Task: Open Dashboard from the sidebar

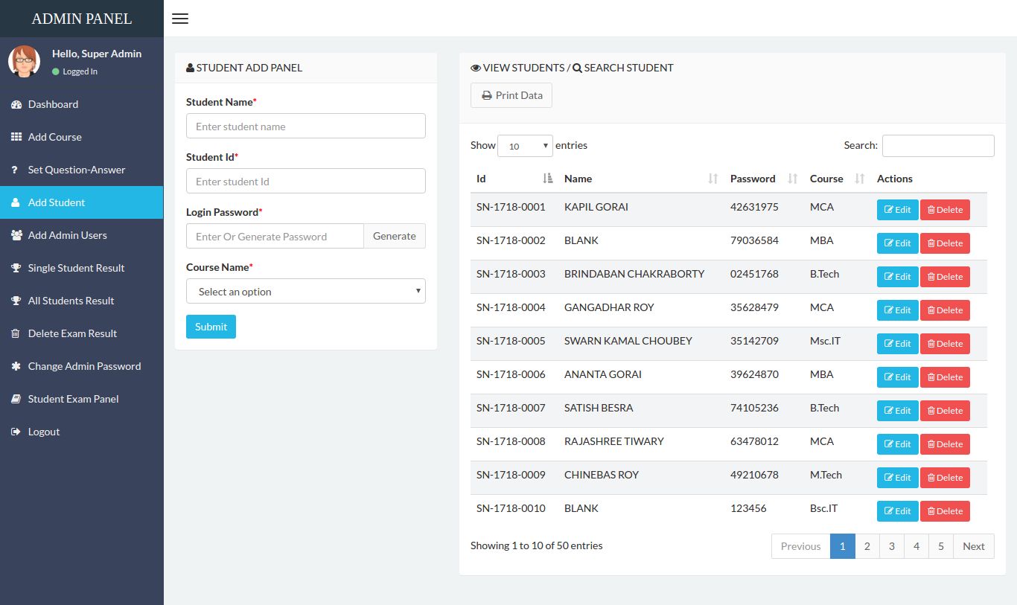Action: point(82,104)
